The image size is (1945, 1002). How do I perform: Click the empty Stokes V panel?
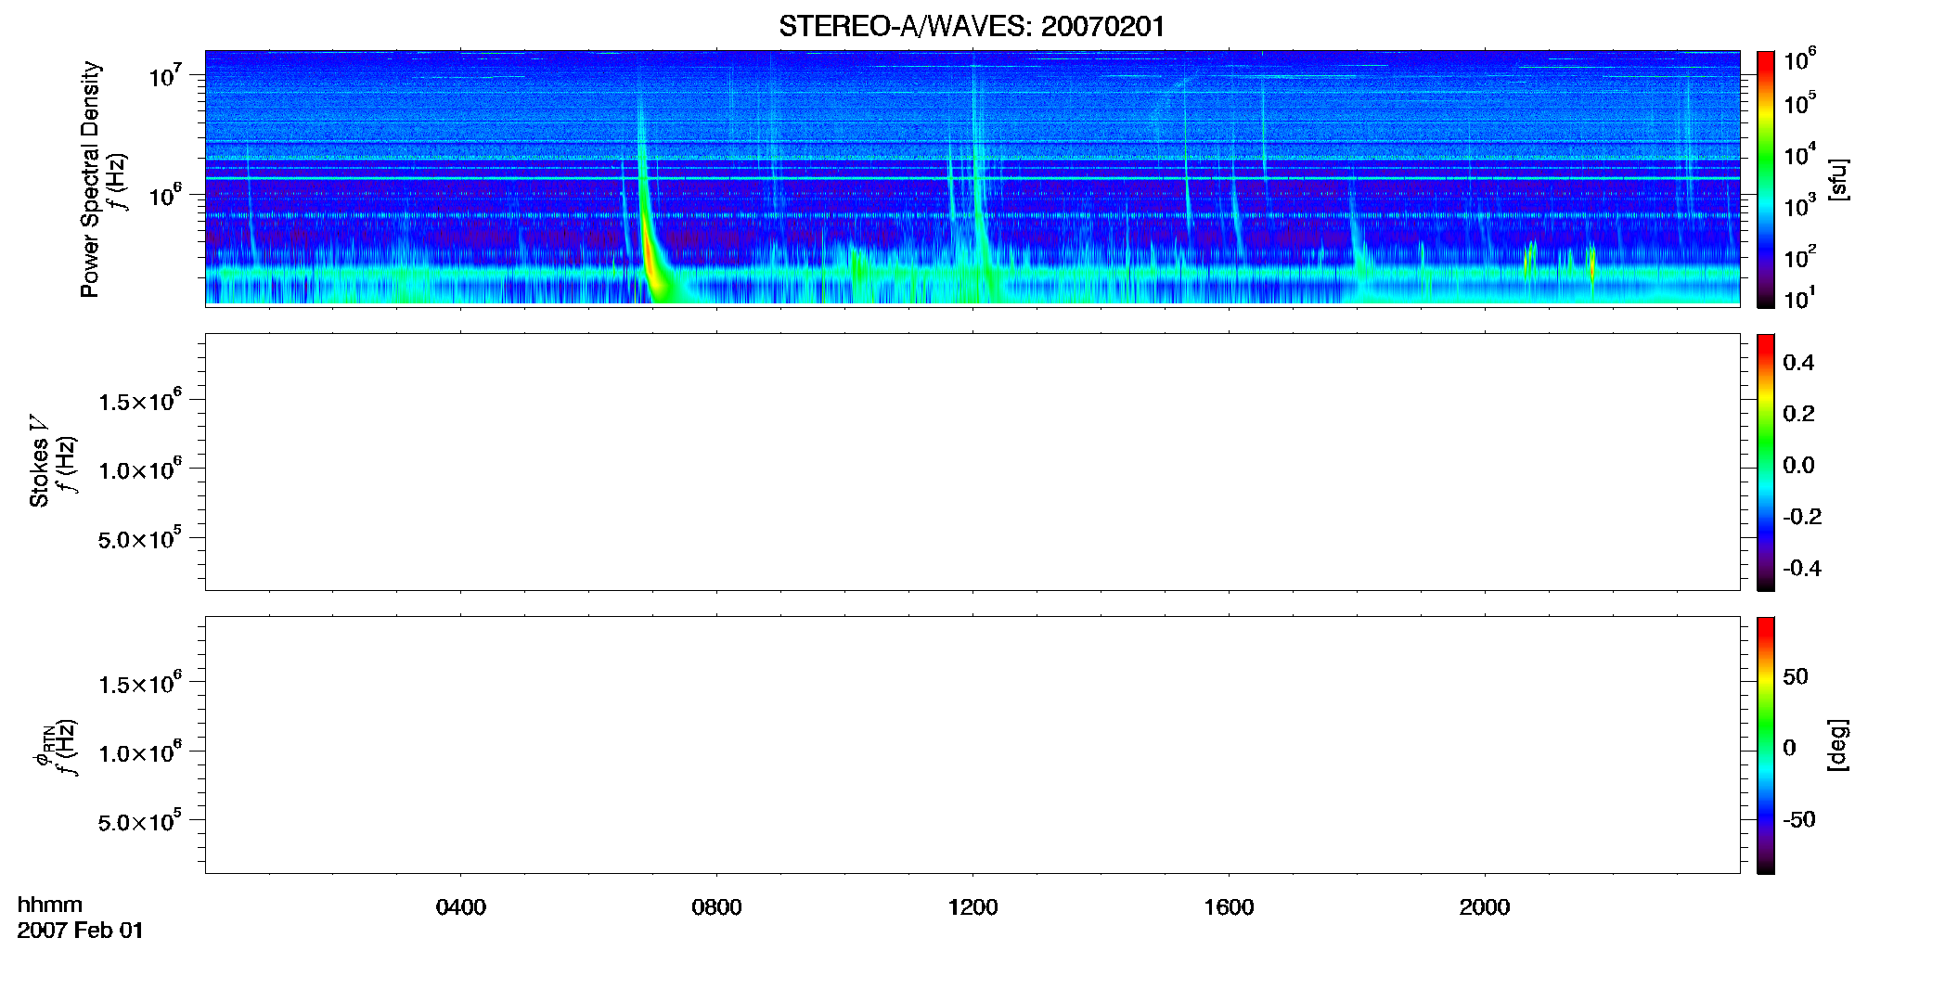[972, 462]
